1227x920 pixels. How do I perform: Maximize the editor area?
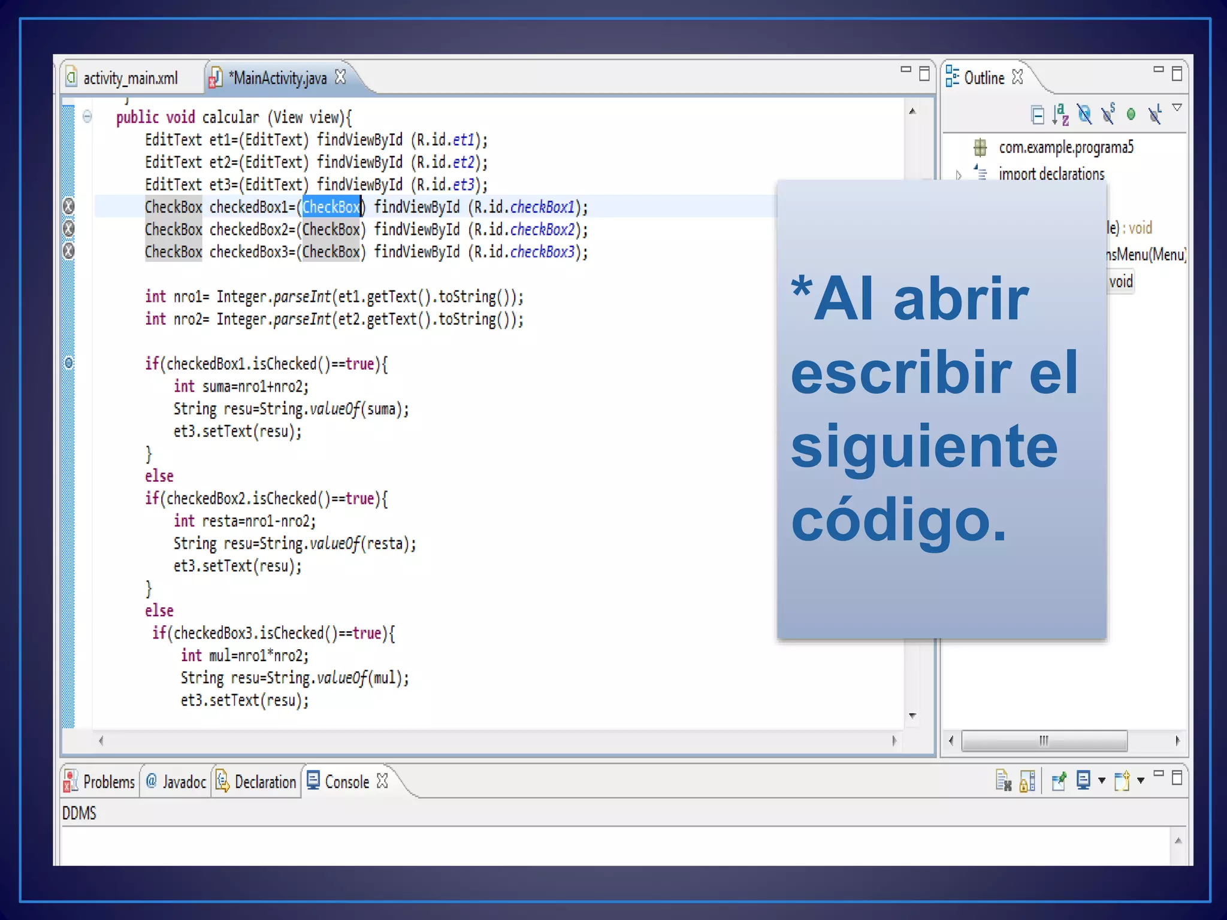[x=924, y=74]
